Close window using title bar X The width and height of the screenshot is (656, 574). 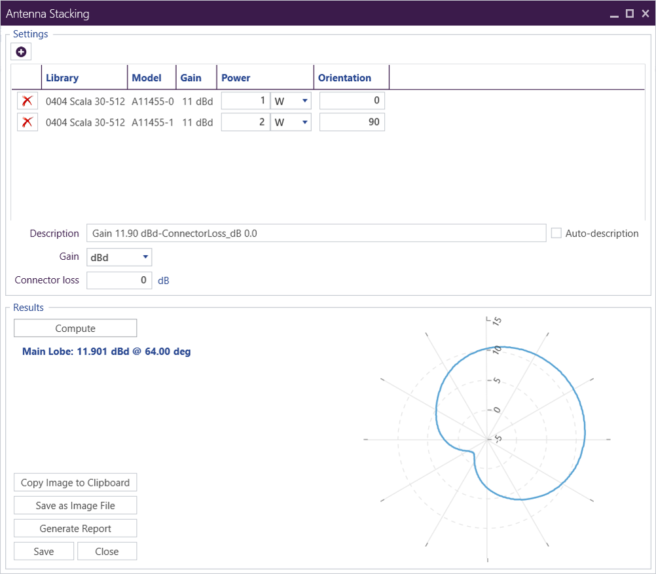[x=645, y=14]
